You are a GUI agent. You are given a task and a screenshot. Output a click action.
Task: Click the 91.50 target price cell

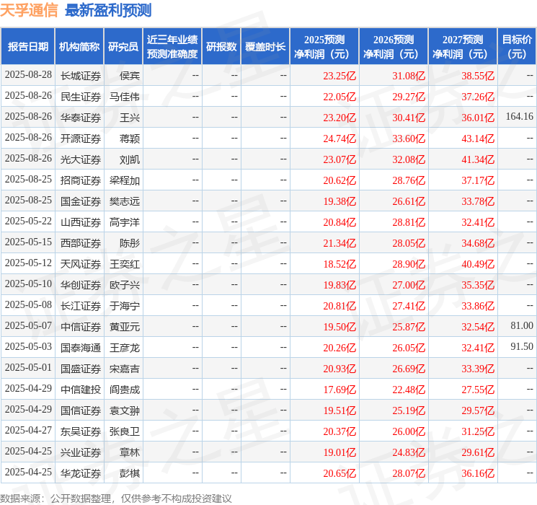[x=522, y=346]
